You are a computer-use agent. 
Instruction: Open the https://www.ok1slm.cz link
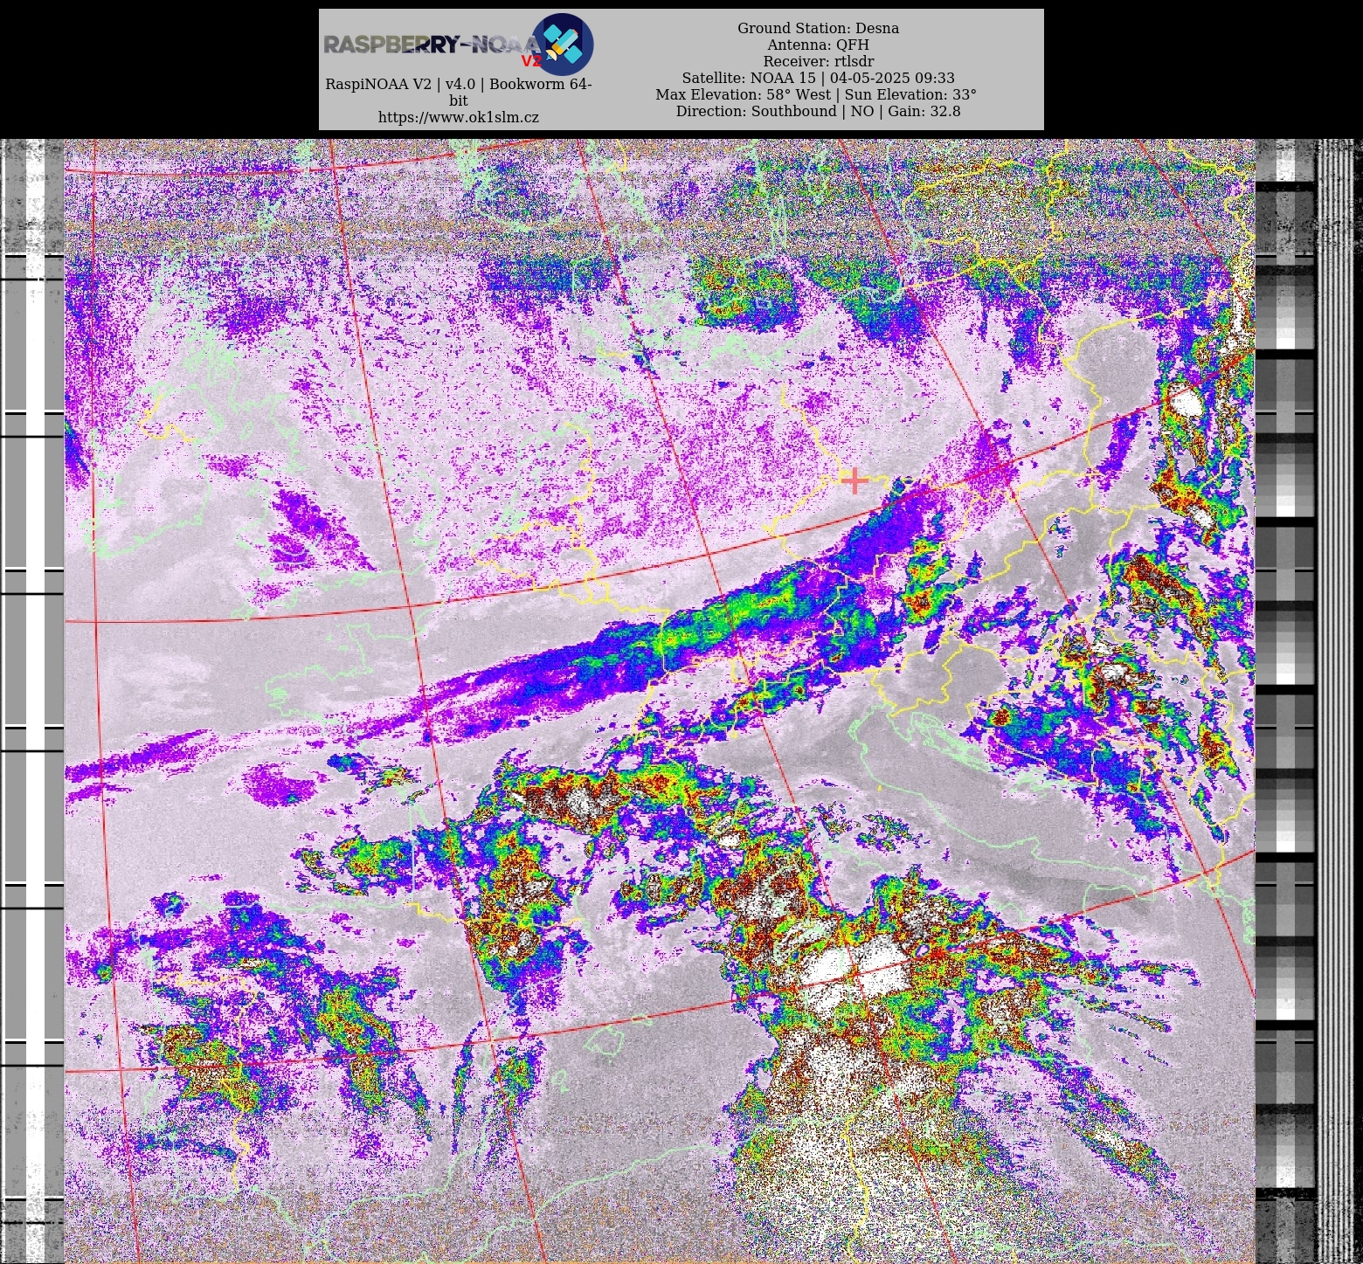click(459, 117)
